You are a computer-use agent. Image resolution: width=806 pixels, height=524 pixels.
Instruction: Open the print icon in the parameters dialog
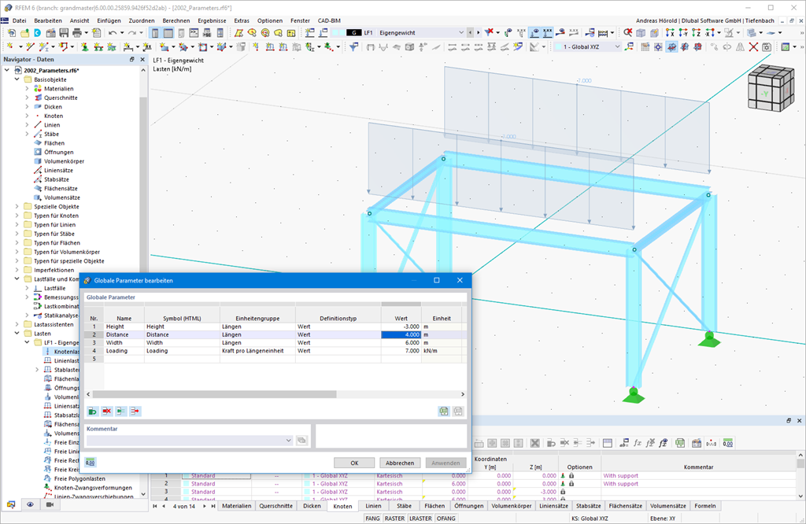[445, 411]
